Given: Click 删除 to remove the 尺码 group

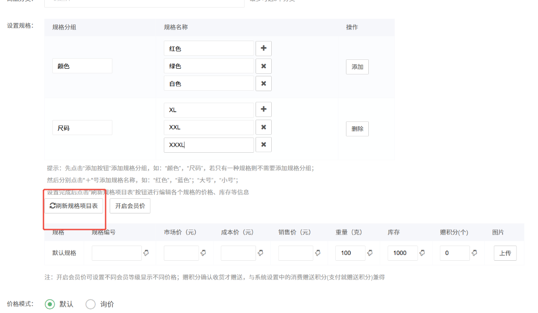Looking at the screenshot, I should [x=357, y=129].
